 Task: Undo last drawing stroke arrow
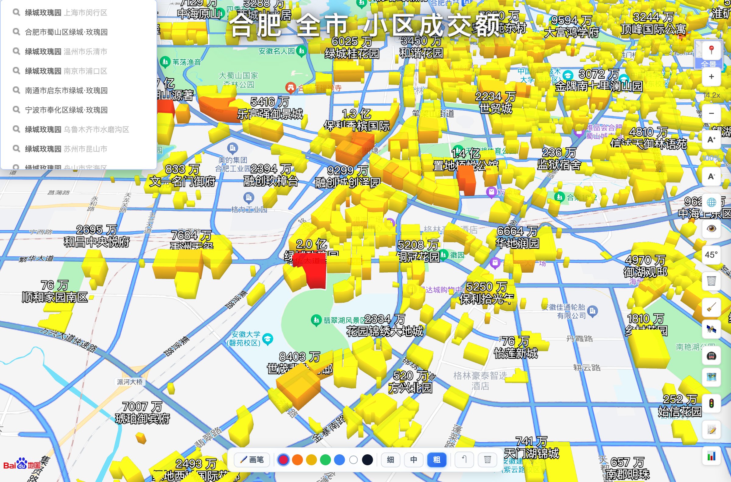tap(464, 459)
